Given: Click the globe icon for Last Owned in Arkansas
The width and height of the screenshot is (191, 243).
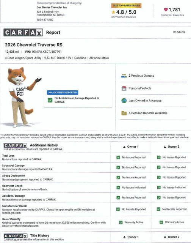Looking at the screenshot, I should tap(124, 101).
